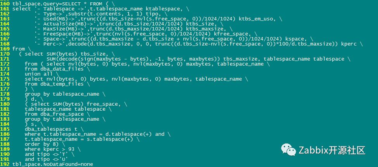Viewport: 378px width, 167px height.
Task: Click the Zabbix开源社区 watermark text
Action: [332, 150]
